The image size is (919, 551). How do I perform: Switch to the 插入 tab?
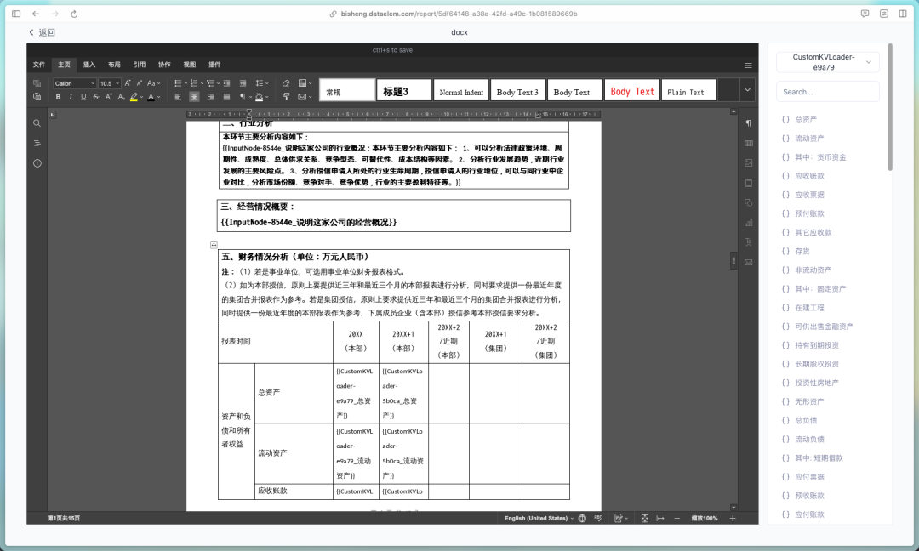(x=89, y=65)
